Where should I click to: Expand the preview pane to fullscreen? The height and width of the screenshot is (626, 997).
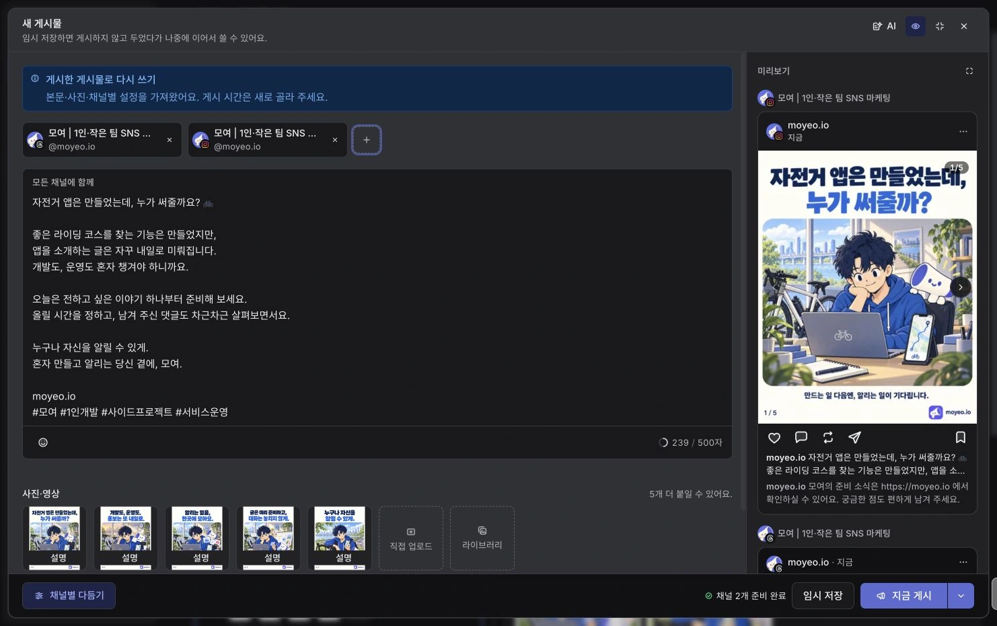[x=969, y=71]
